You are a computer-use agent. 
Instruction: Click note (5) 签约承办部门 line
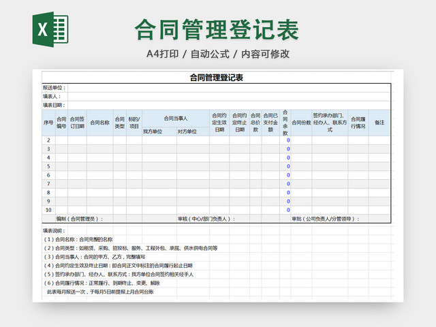[x=119, y=275]
